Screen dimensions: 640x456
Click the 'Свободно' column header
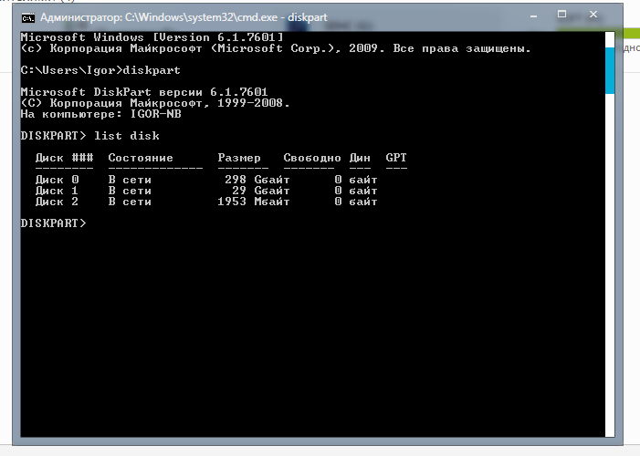pyautogui.click(x=312, y=158)
